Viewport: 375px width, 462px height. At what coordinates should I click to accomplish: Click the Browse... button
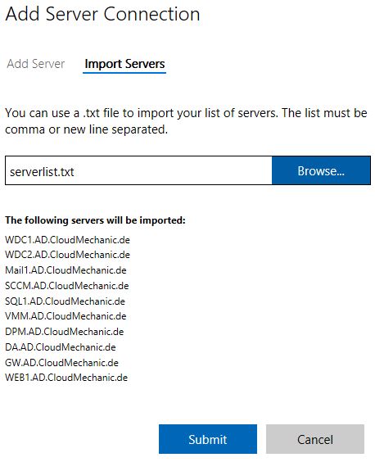tap(321, 170)
